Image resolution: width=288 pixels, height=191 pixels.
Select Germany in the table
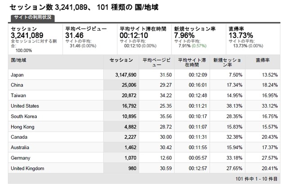click(x=20, y=158)
